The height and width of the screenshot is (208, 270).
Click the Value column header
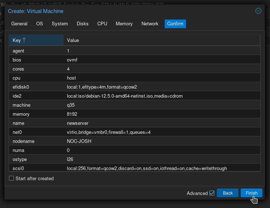[161, 40]
